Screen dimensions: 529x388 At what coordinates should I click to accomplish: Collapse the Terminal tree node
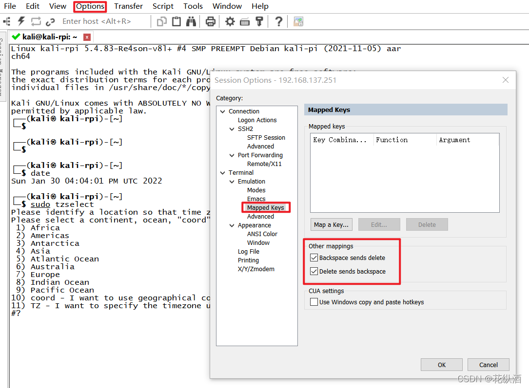[x=223, y=173]
